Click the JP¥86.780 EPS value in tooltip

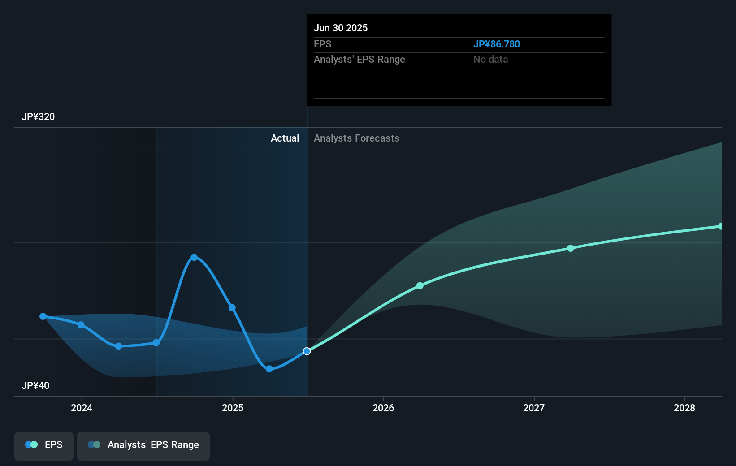tap(497, 44)
